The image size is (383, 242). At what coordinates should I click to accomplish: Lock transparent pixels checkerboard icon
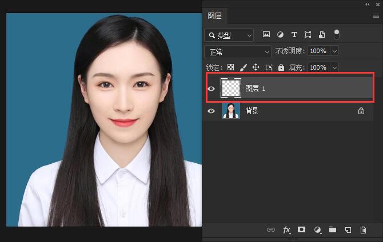click(230, 67)
